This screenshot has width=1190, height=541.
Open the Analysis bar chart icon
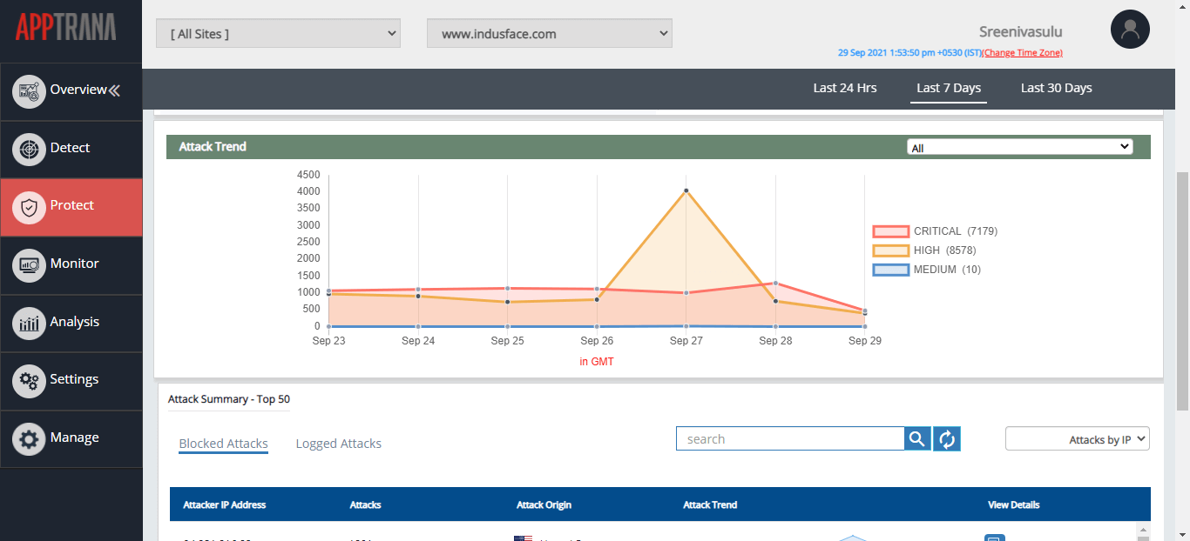(x=30, y=323)
